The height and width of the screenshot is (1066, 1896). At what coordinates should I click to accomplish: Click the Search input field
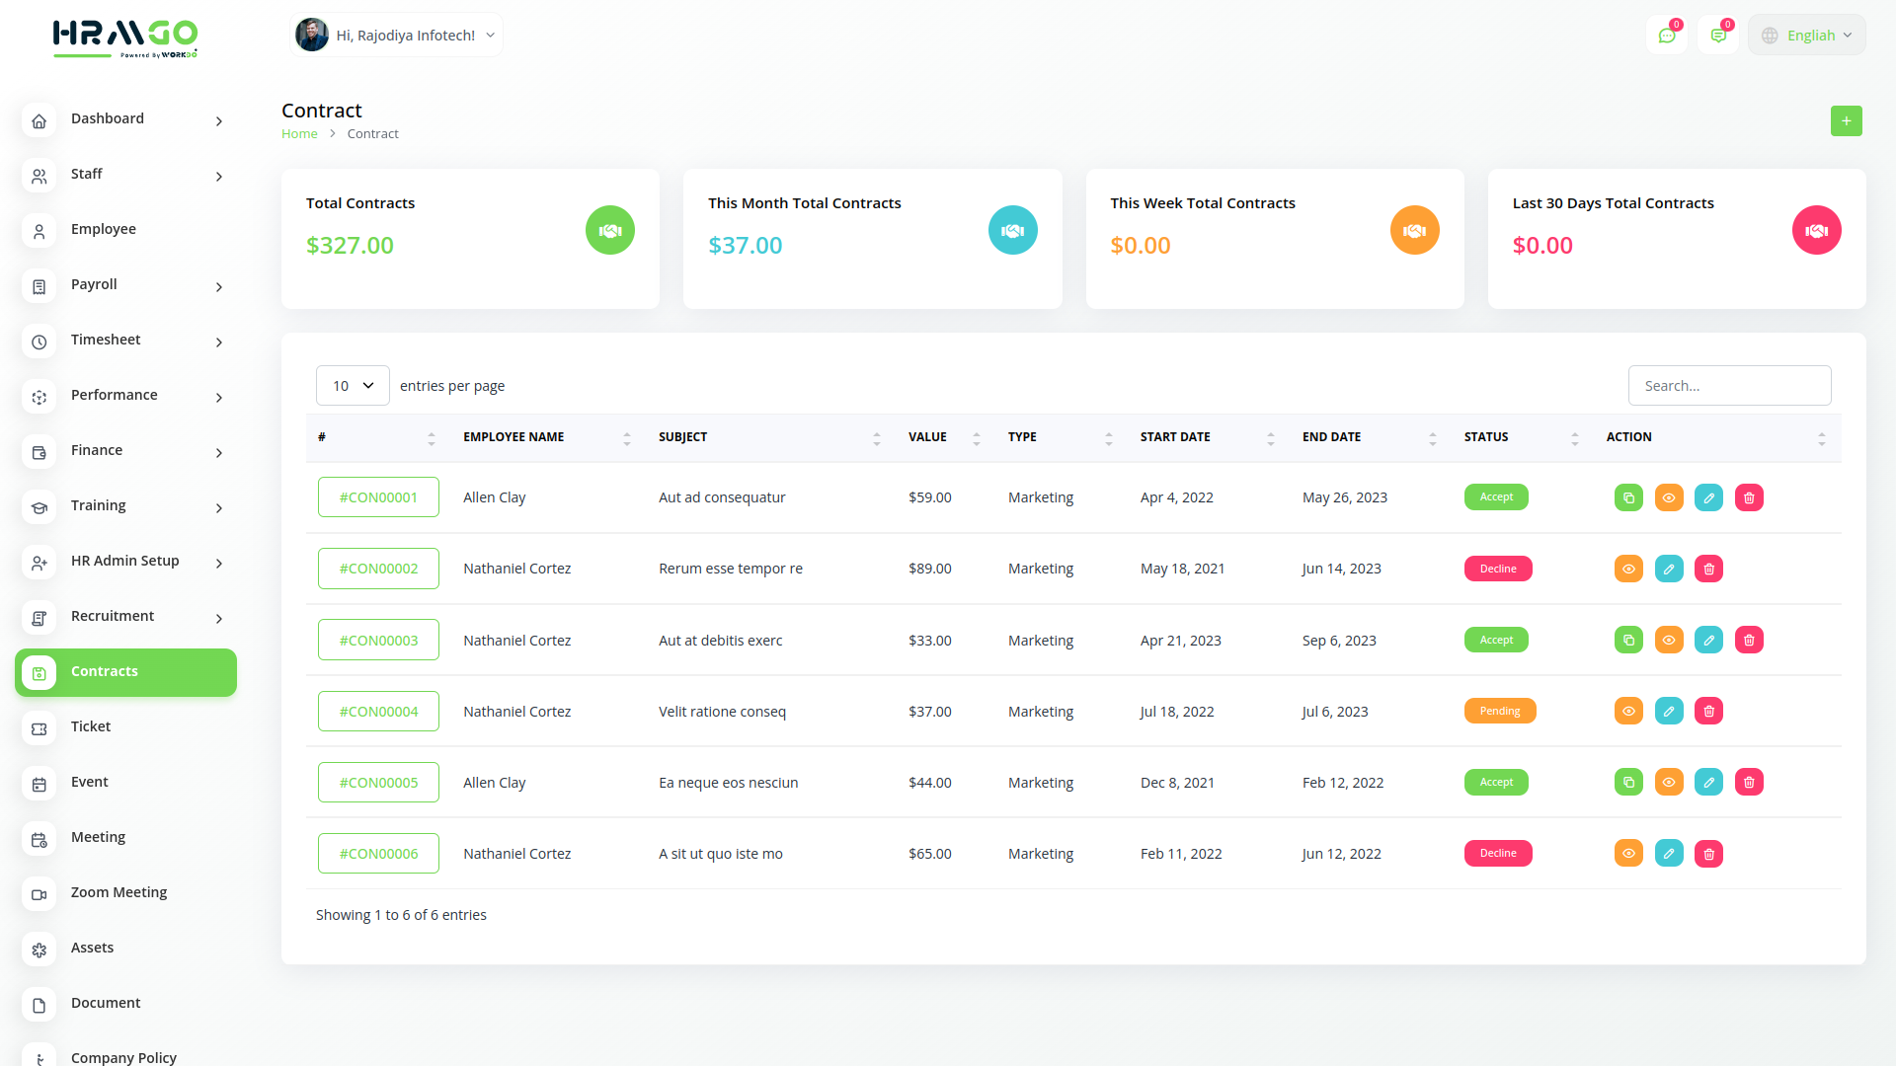(x=1729, y=386)
